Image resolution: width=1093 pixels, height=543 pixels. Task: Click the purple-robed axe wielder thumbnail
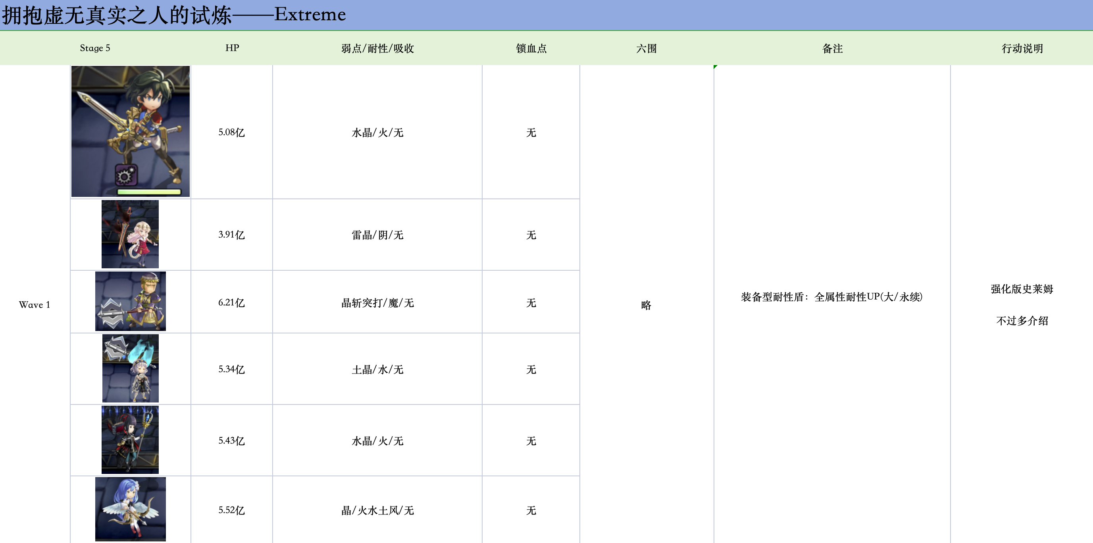coord(130,301)
